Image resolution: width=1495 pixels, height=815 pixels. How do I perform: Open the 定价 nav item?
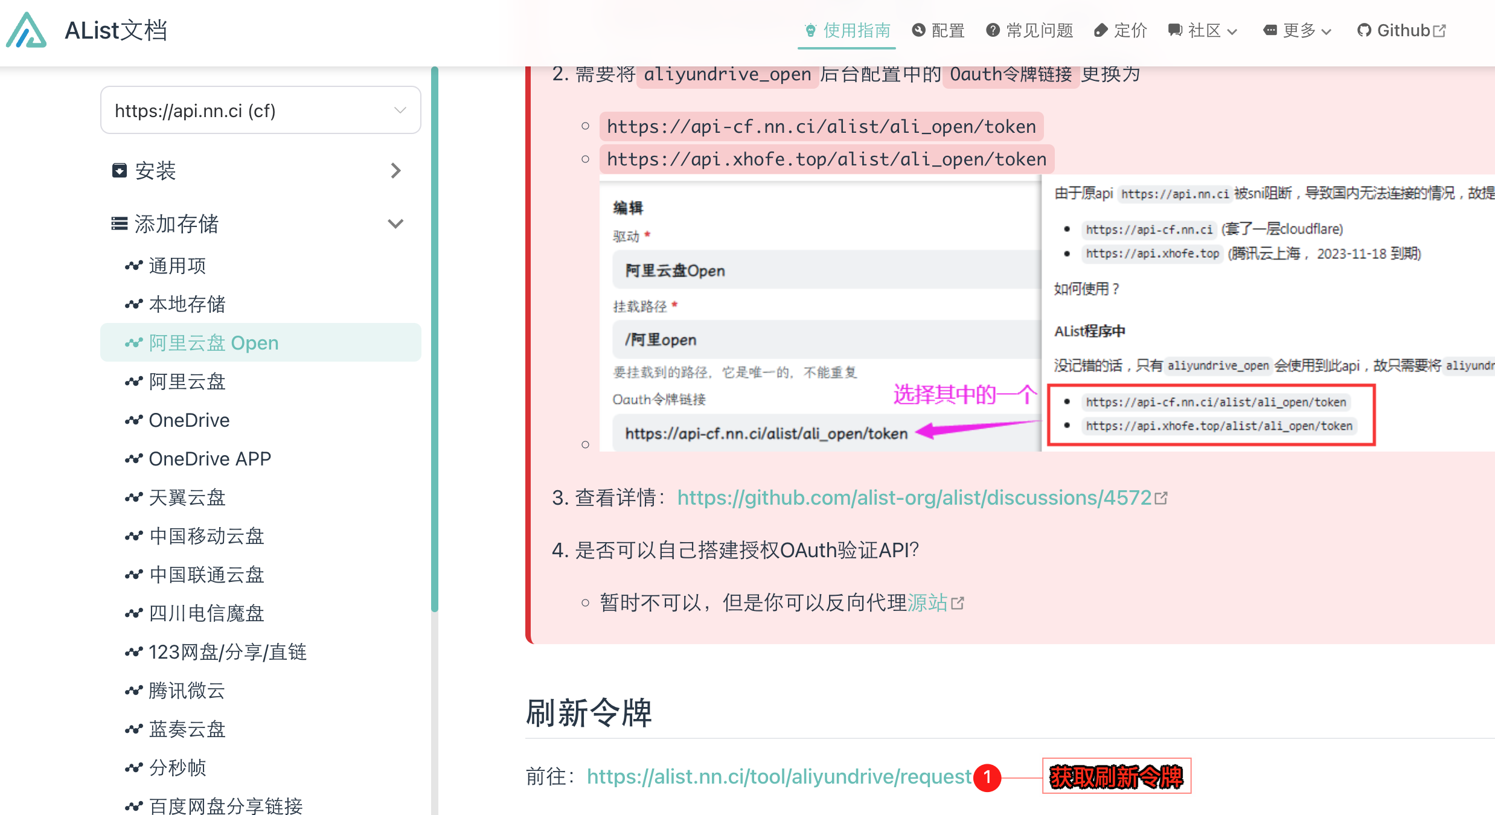pyautogui.click(x=1120, y=30)
